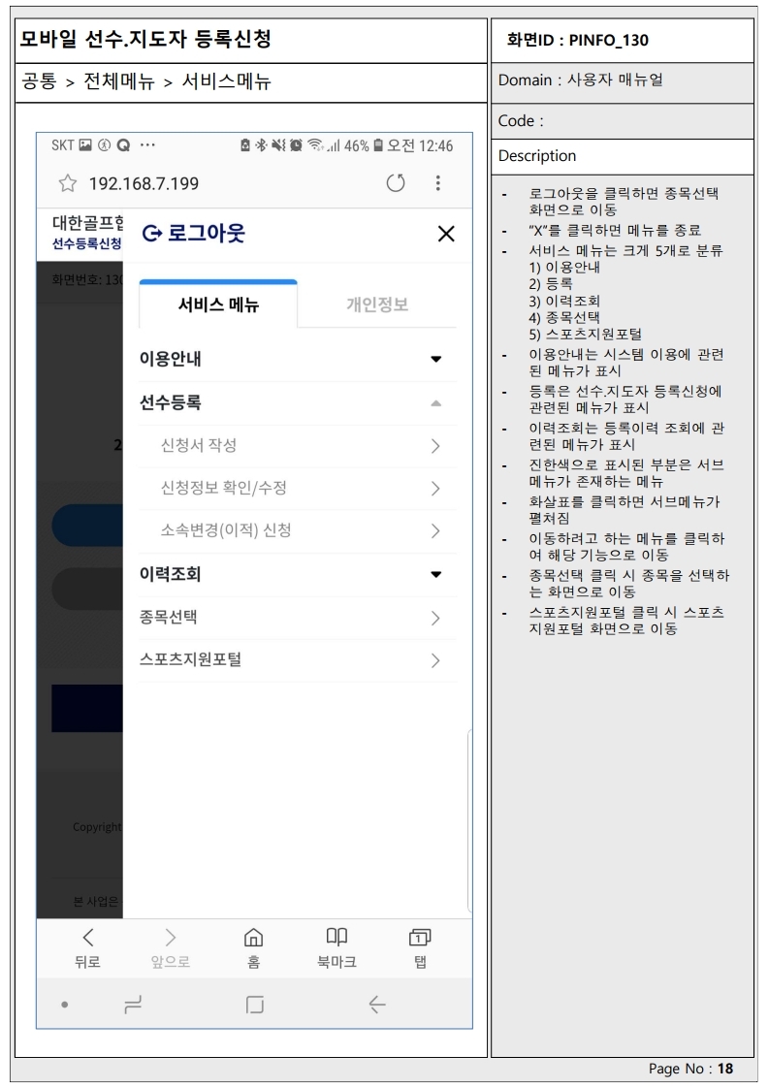Image resolution: width=769 pixels, height=1087 pixels.
Task: Click the Wi-Fi status icon
Action: tap(315, 144)
